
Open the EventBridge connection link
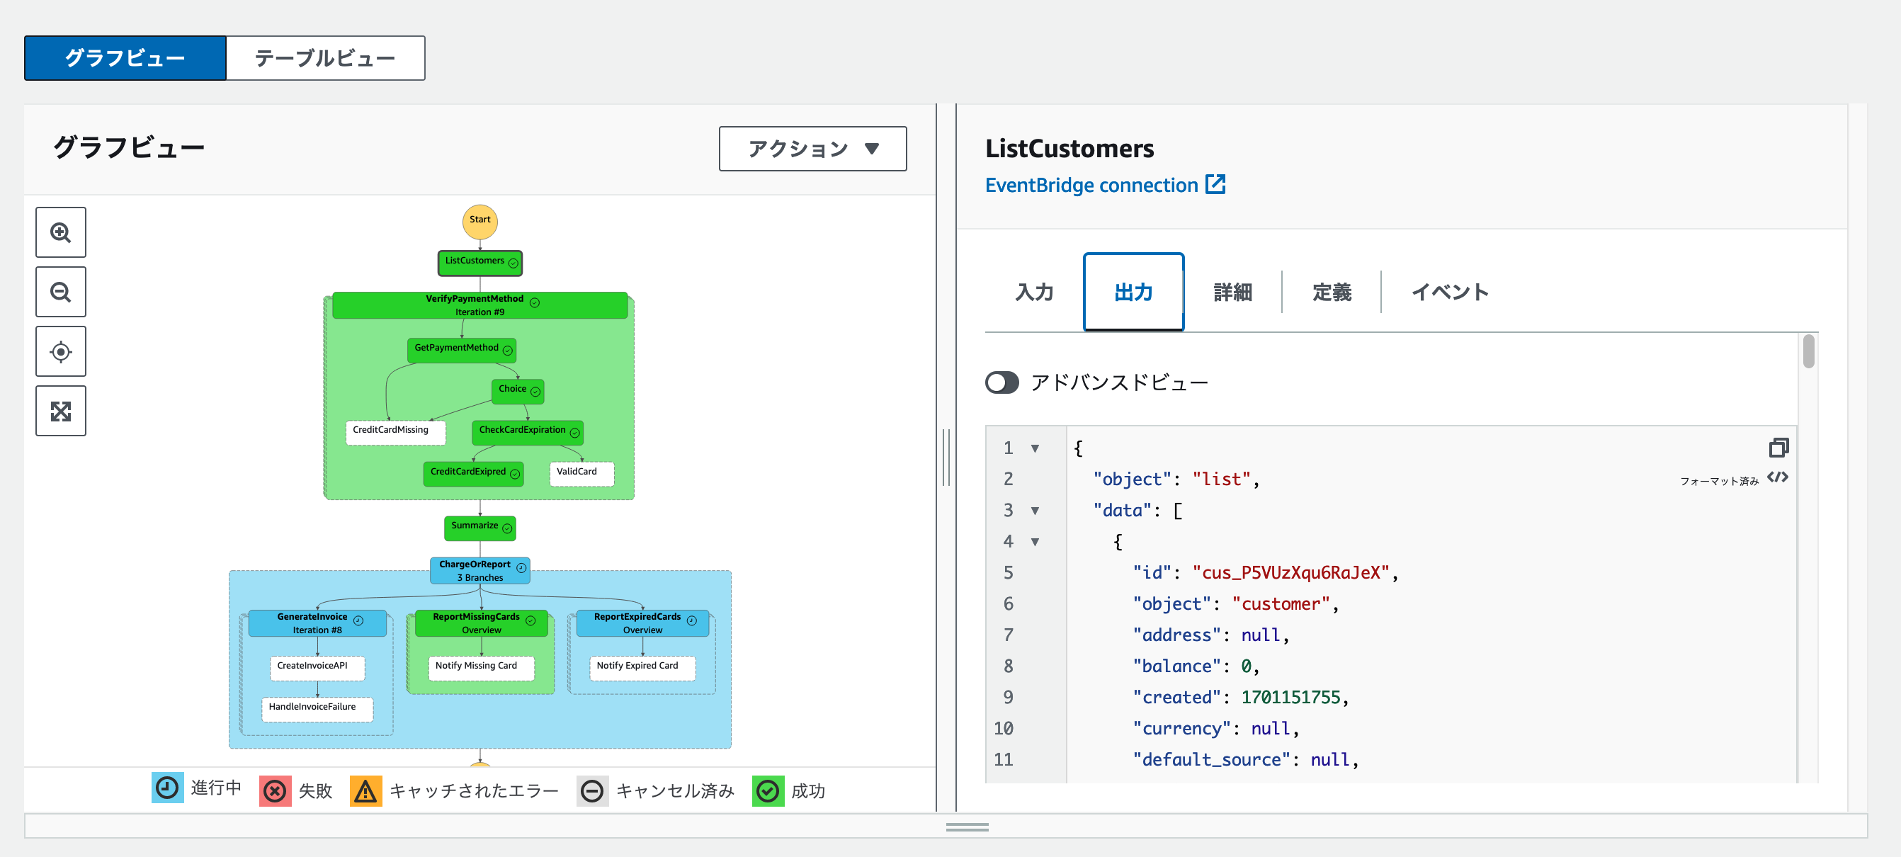(x=1091, y=185)
